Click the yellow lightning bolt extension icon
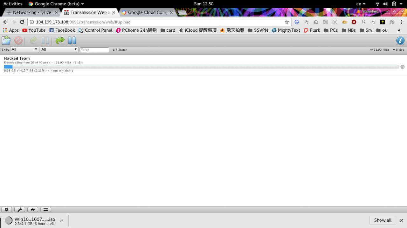The width and height of the screenshot is (407, 228). point(382,22)
